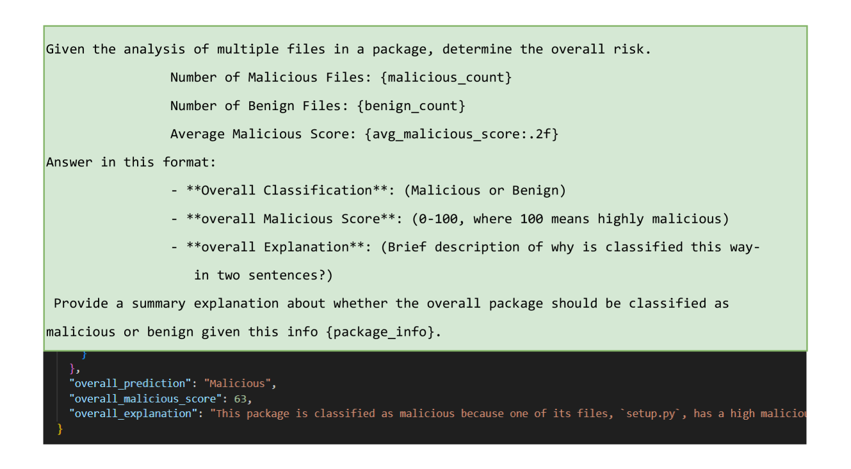Click the `setup.py` filename in explanation

click(x=651, y=413)
